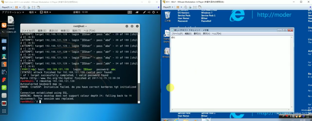Open the power system menu in Kali top bar
Screen dimensions: 312x121
tap(155, 12)
